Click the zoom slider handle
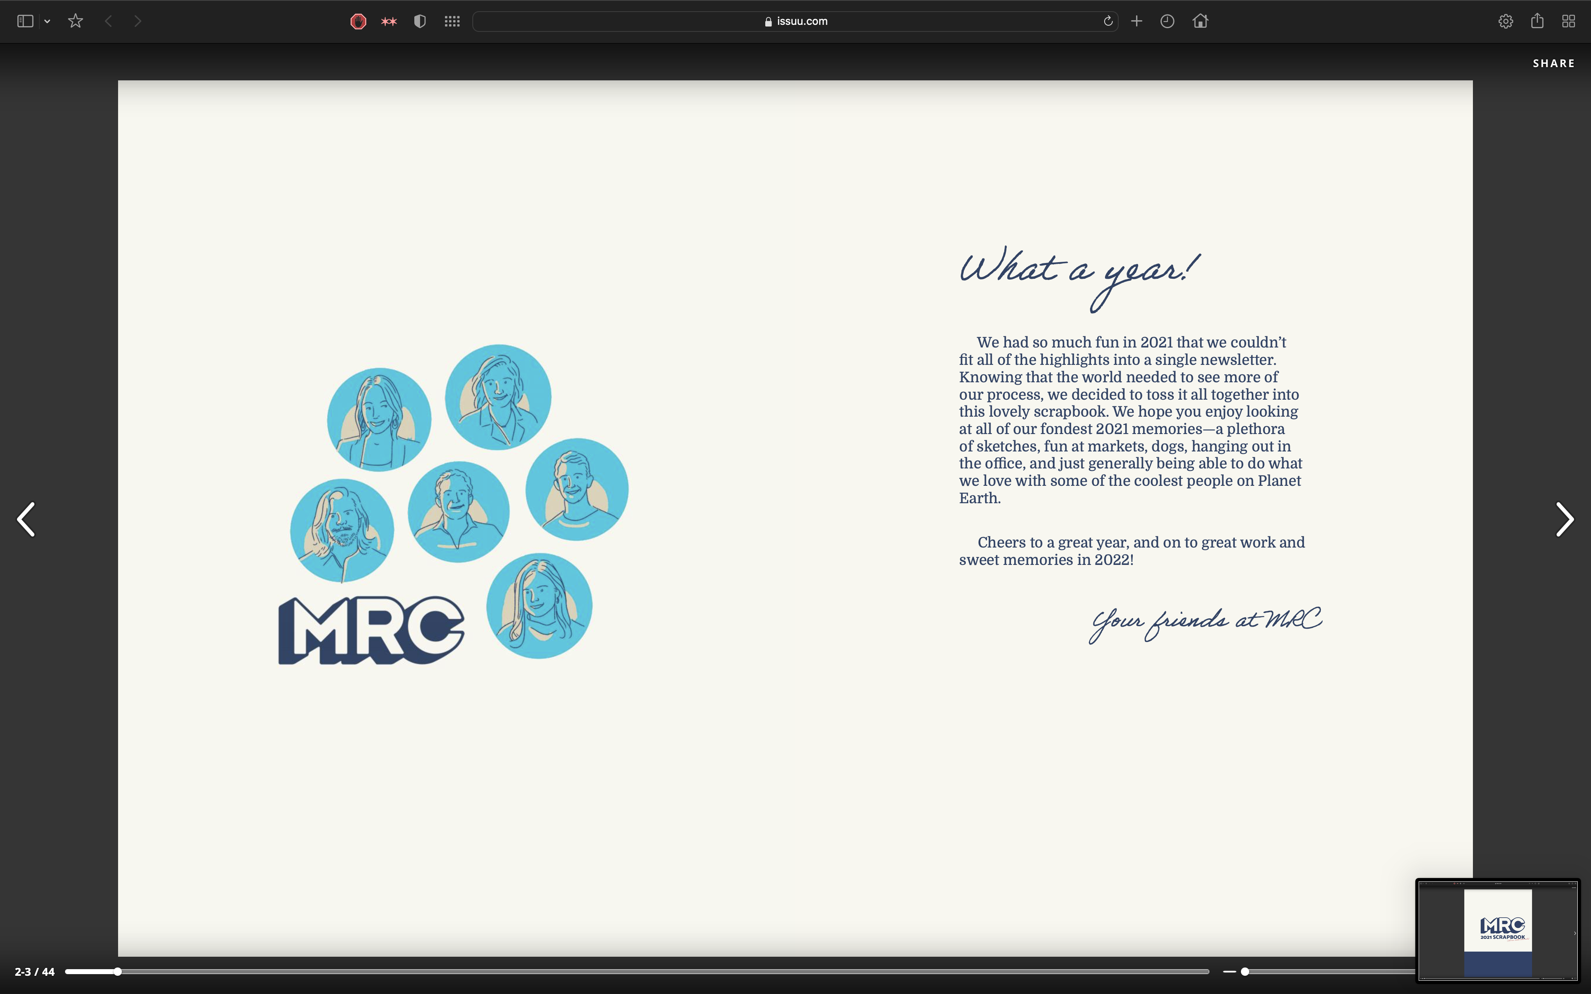 click(x=1245, y=971)
